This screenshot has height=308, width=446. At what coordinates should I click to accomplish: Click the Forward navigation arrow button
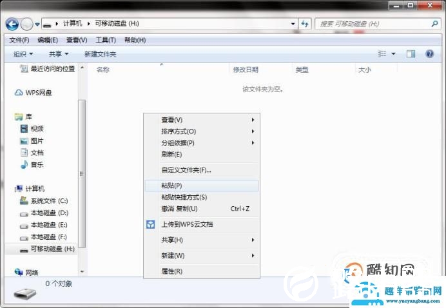pos(27,24)
